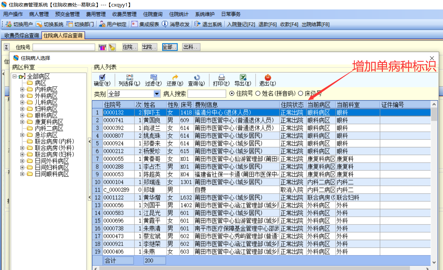Click the 住院状态 column header

tap(293, 105)
